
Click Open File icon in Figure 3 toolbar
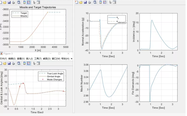click(5, 63)
